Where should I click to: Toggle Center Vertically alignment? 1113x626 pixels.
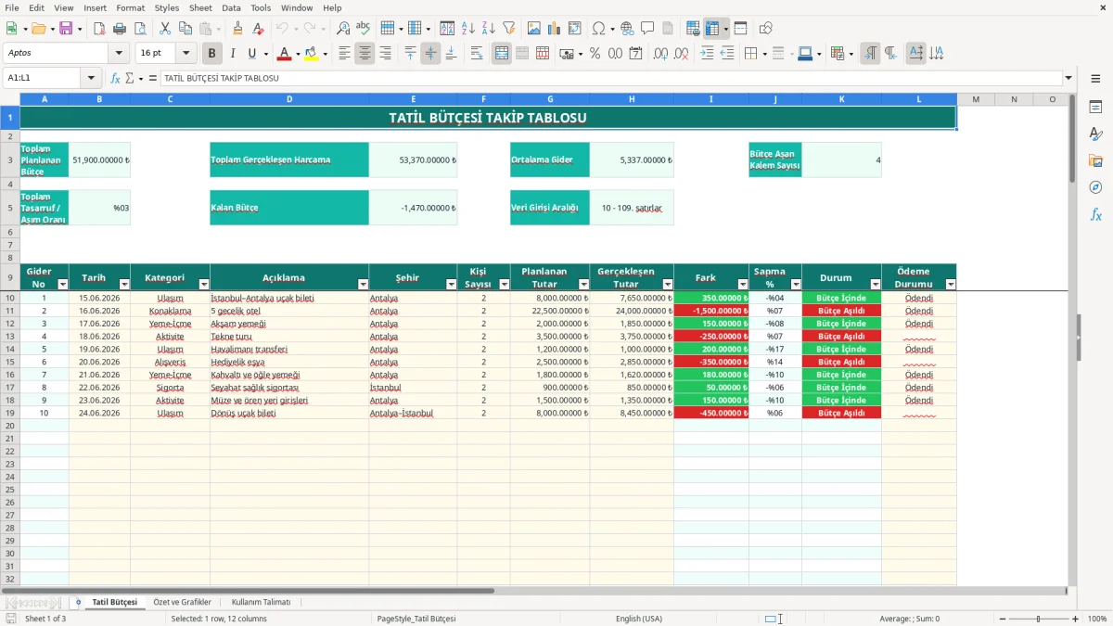coord(430,54)
